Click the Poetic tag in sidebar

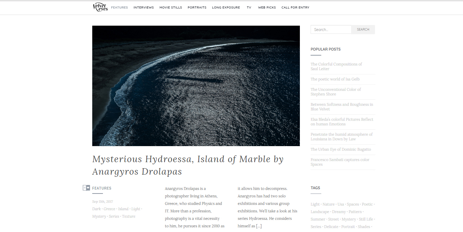(x=367, y=204)
